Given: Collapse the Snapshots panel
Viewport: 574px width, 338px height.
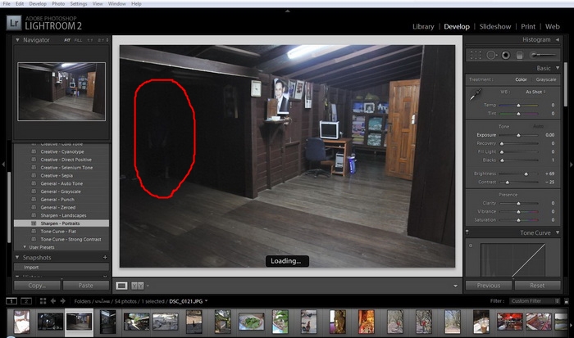Looking at the screenshot, I should tap(17, 257).
